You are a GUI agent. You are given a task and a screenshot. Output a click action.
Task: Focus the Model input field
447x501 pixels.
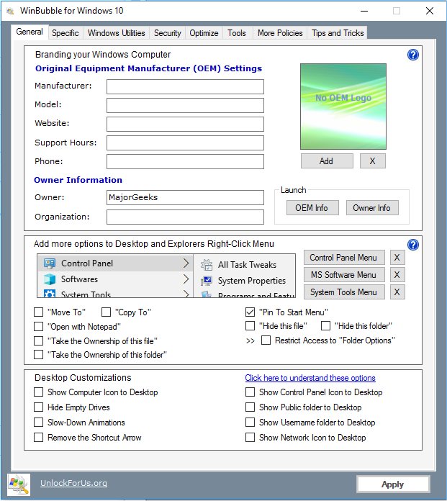185,105
